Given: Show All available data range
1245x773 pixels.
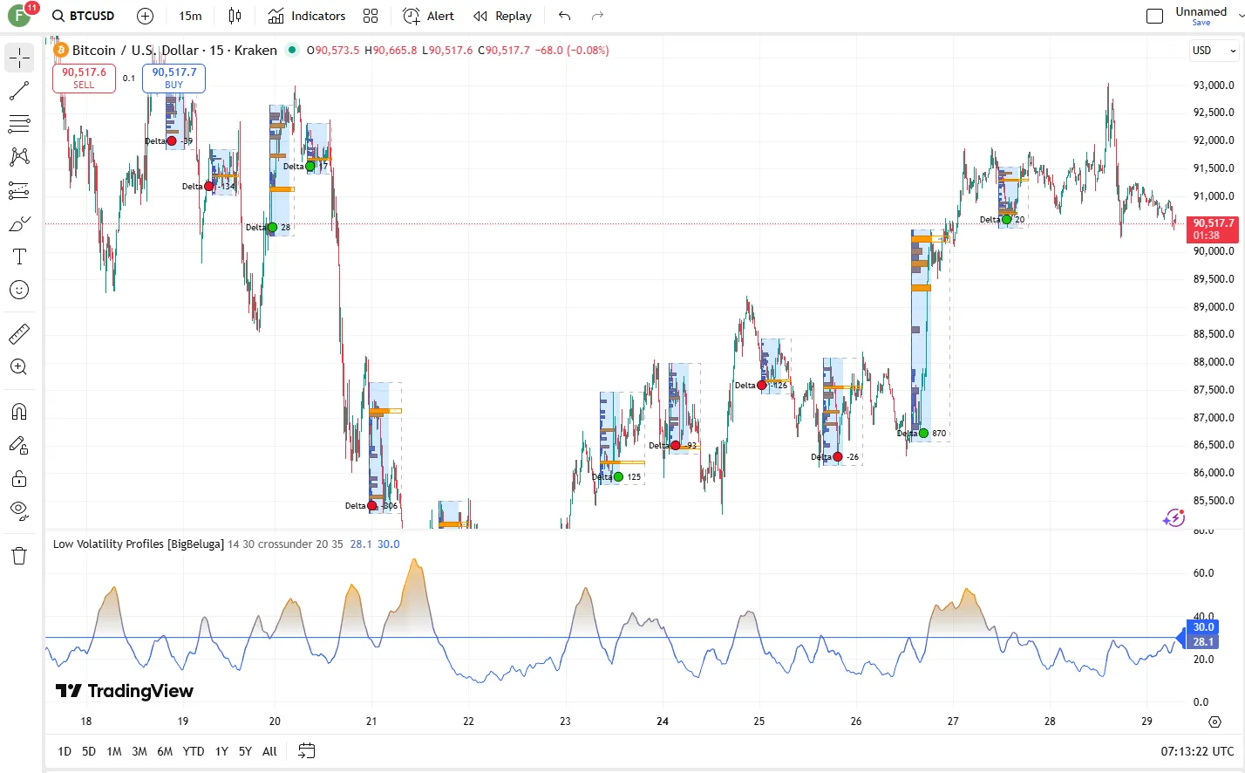Looking at the screenshot, I should pos(269,751).
